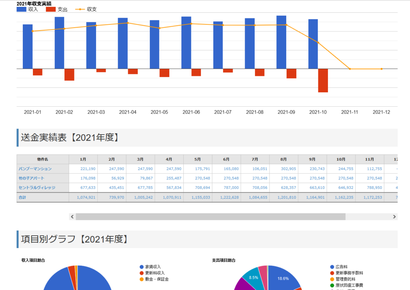
Task: Click the 項目別グラフ【2021年度】 heading
Action: coord(75,239)
